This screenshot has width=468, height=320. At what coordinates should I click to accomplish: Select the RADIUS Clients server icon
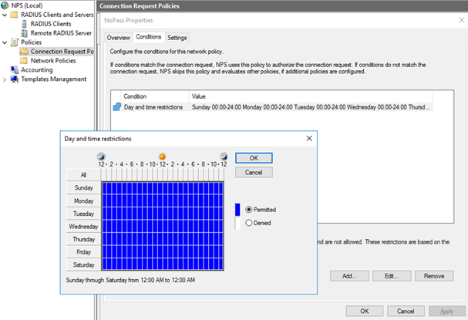pyautogui.click(x=25, y=24)
